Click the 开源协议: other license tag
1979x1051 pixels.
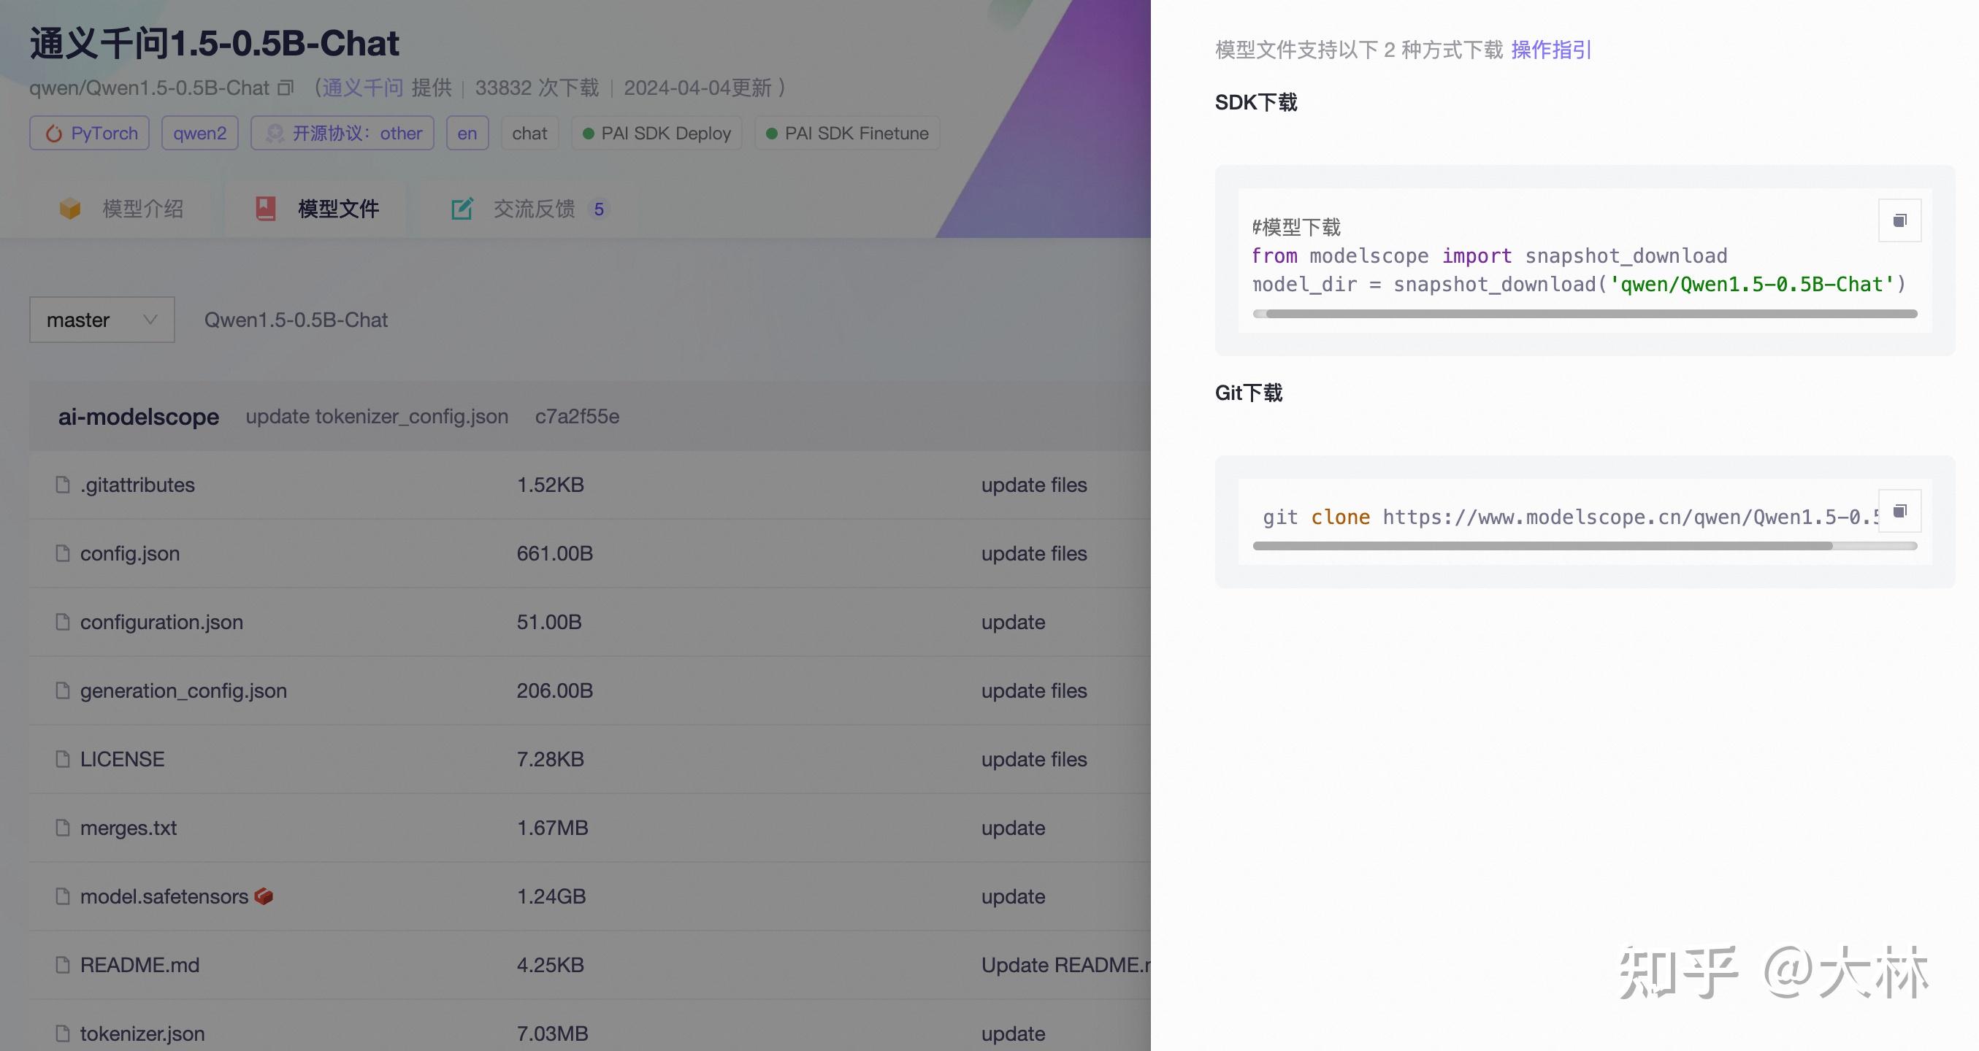(342, 134)
